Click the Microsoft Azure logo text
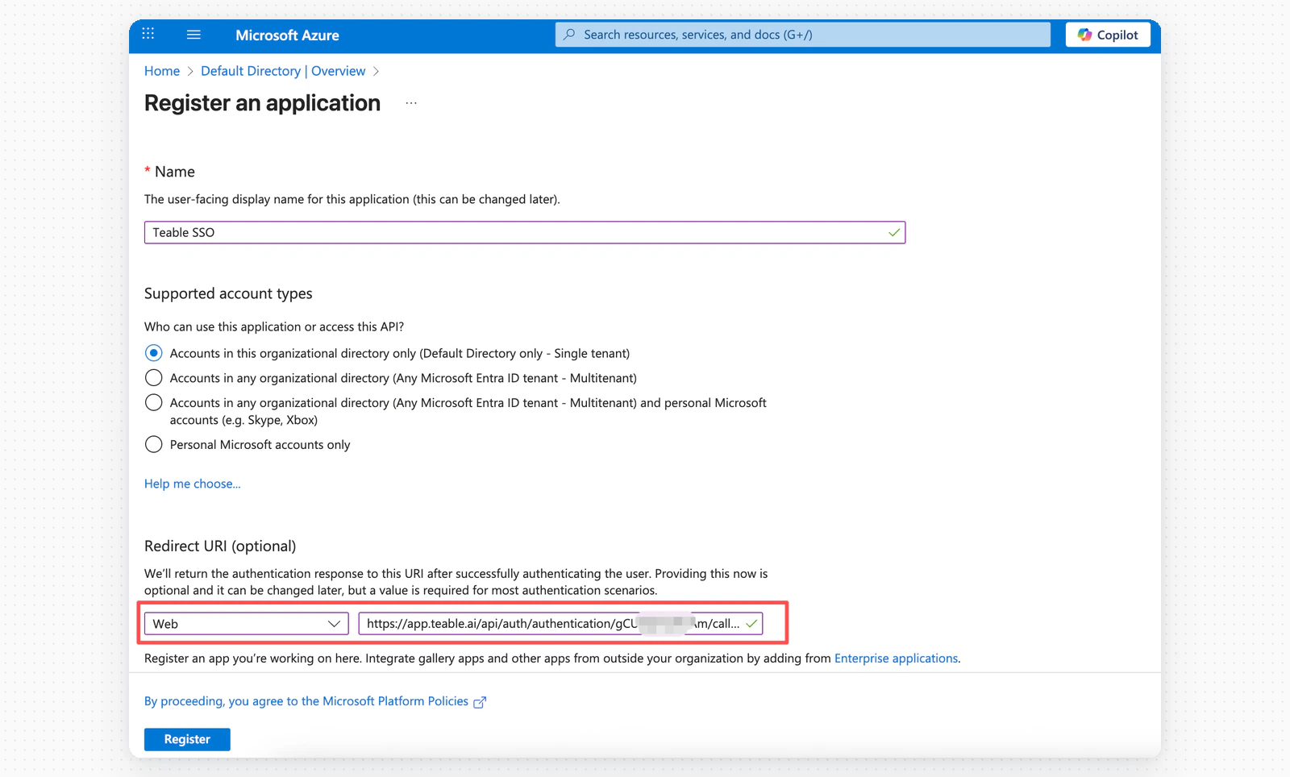1290x777 pixels. point(287,35)
